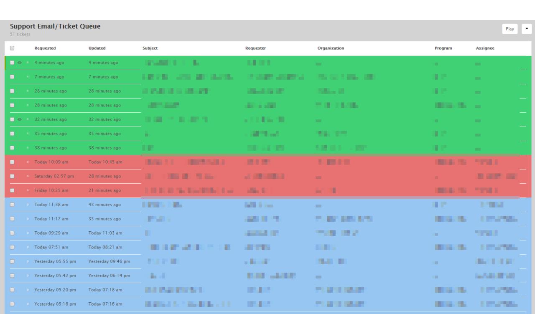
Task: Click the new status icon in the 32 minutes ago row
Action: tap(28, 119)
